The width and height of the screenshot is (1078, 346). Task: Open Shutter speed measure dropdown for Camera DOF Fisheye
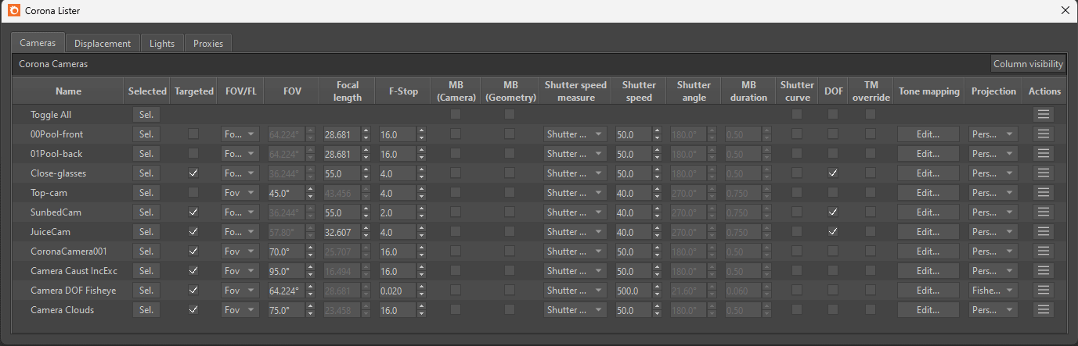575,291
